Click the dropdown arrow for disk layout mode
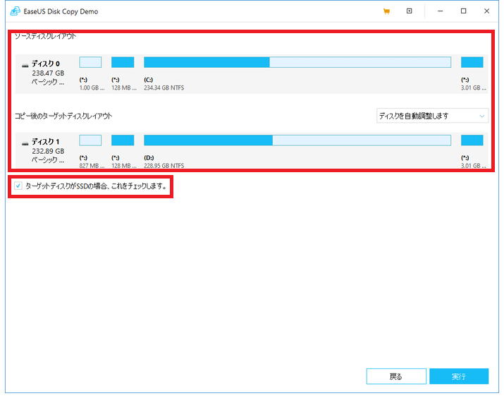This screenshot has width=504, height=398. tap(482, 116)
